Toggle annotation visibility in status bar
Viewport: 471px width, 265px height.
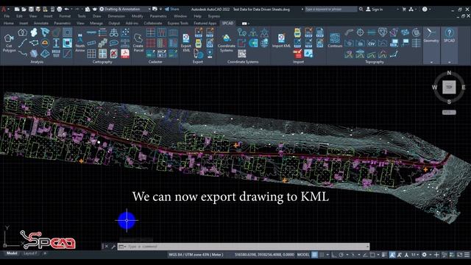(x=399, y=255)
